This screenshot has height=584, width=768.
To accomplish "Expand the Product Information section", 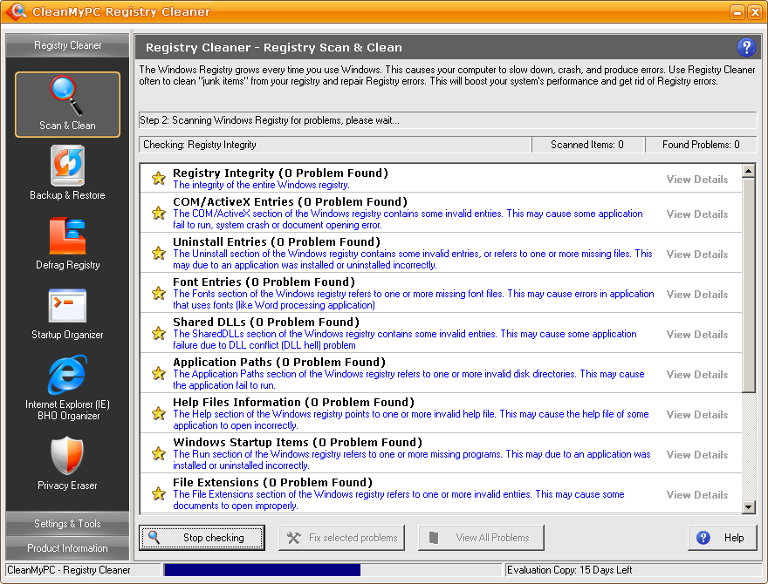I will pos(67,548).
